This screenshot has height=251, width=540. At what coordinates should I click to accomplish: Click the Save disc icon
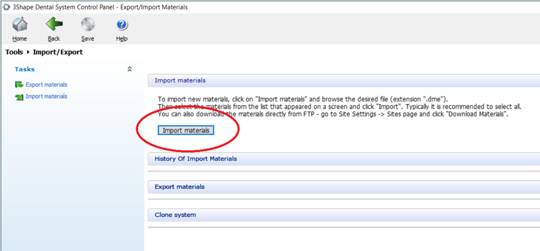(88, 25)
